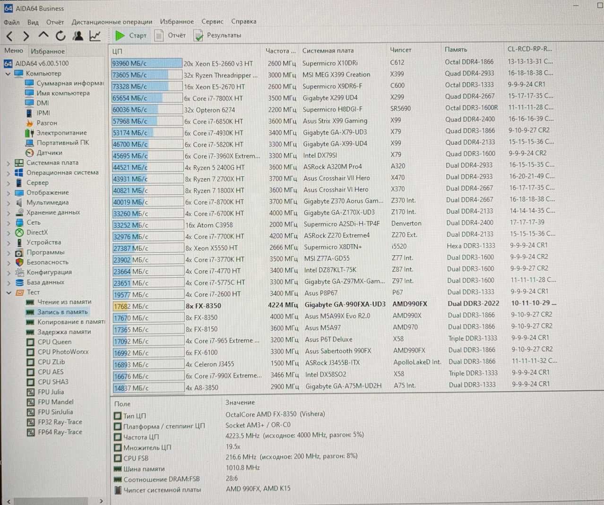The height and width of the screenshot is (505, 604).
Task: Expand the Мультимедиа tree node
Action: [8, 203]
